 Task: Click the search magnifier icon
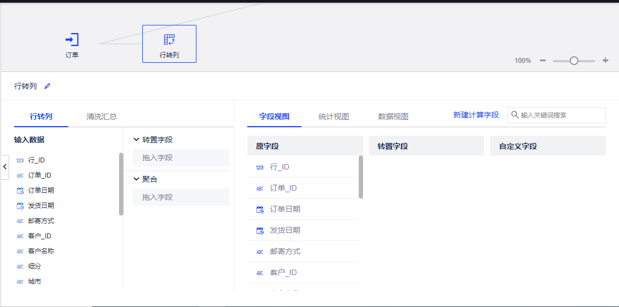(x=515, y=115)
